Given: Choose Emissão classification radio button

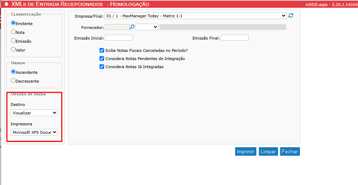Looking at the screenshot, I should click(x=13, y=41).
